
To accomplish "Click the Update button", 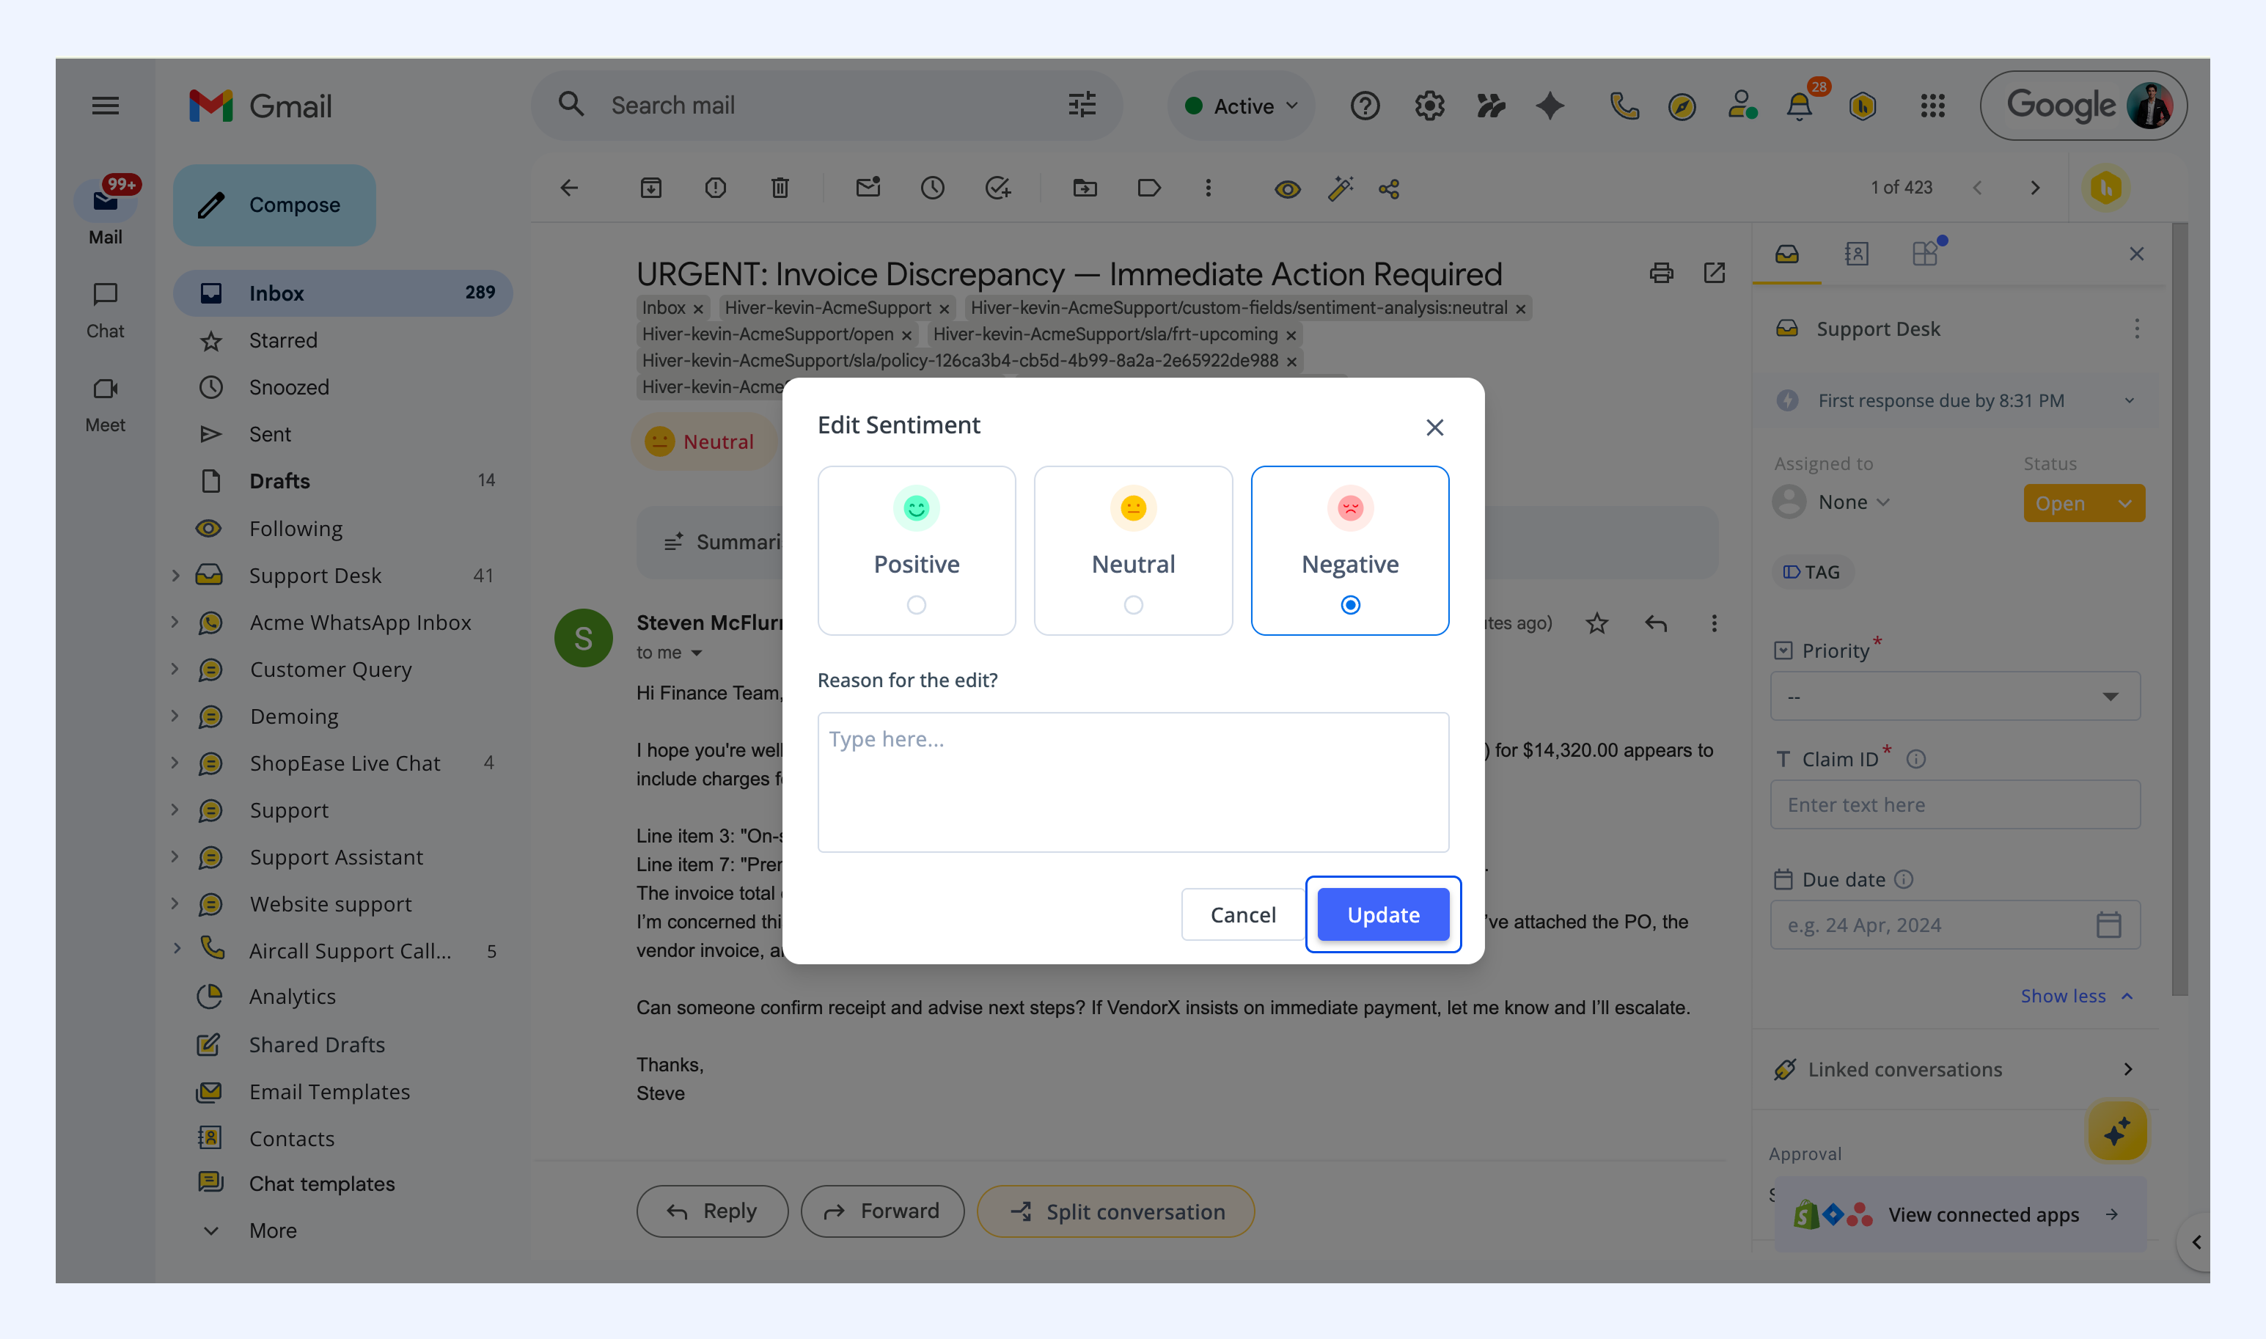I will pos(1383,914).
